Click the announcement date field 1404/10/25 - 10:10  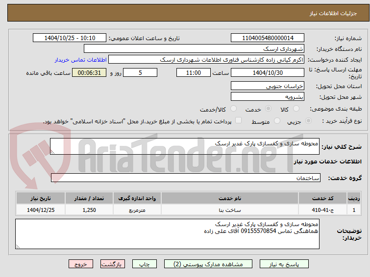pos(70,38)
